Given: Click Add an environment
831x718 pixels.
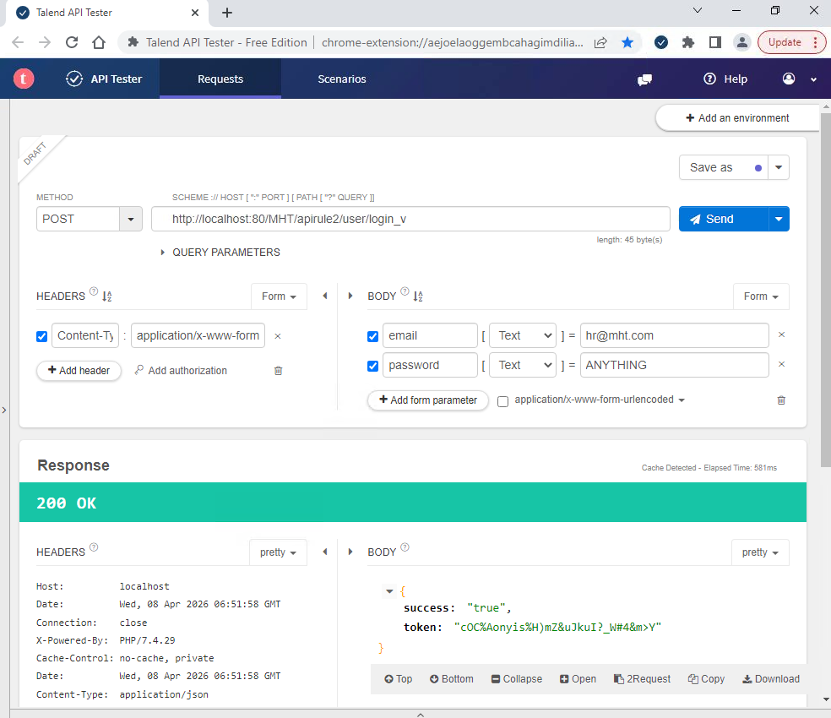Looking at the screenshot, I should (x=737, y=118).
